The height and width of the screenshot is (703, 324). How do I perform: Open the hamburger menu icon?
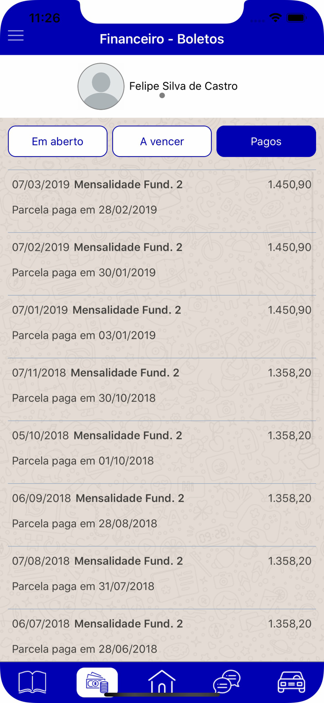[15, 36]
